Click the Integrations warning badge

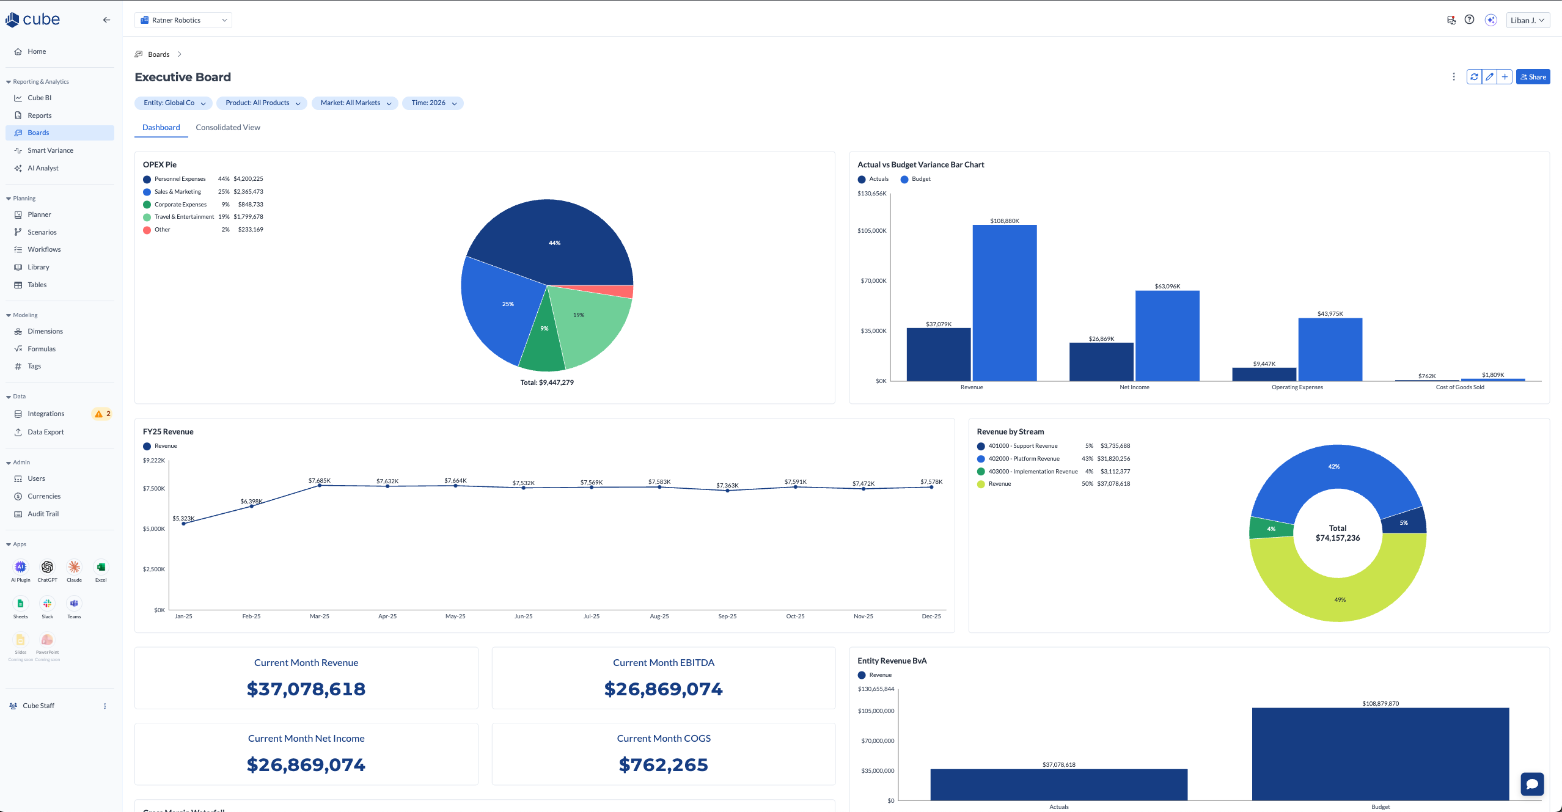102,414
